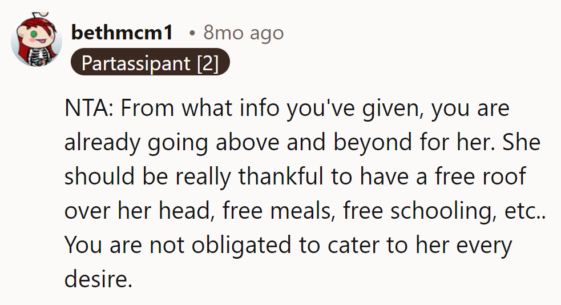This screenshot has width=561, height=305.
Task: Click the word "desire." ending the comment
Action: pyautogui.click(x=98, y=280)
